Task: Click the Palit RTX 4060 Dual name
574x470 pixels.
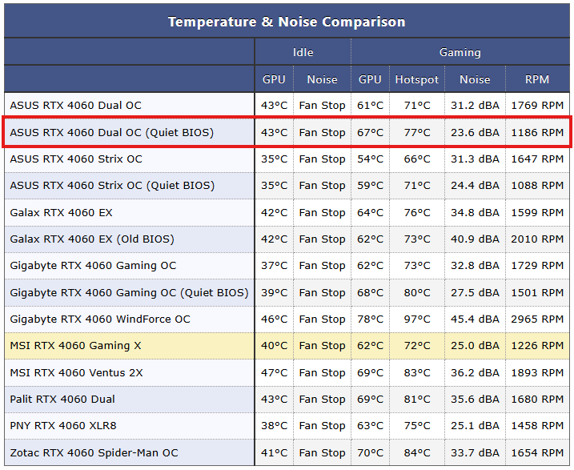Action: (62, 399)
